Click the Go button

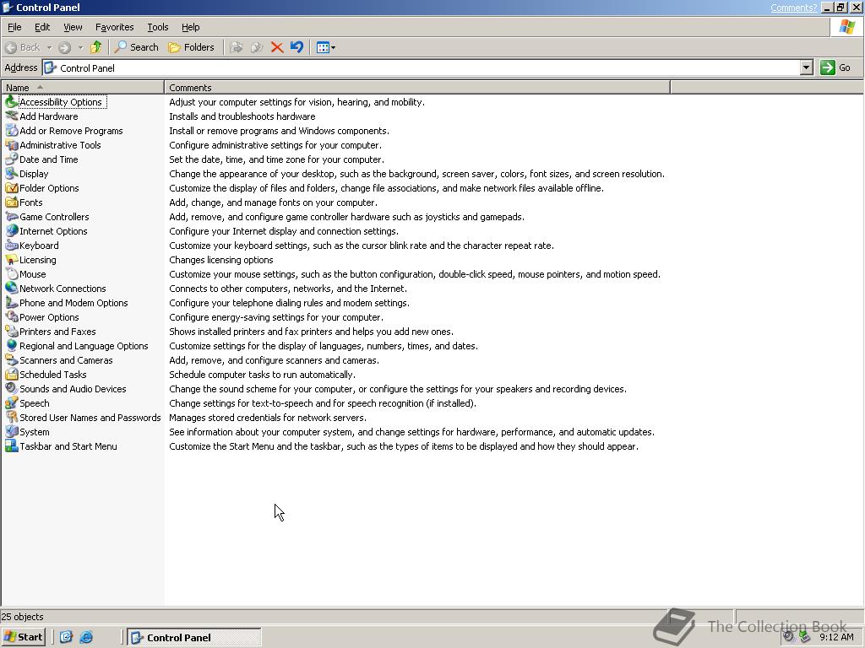point(835,67)
